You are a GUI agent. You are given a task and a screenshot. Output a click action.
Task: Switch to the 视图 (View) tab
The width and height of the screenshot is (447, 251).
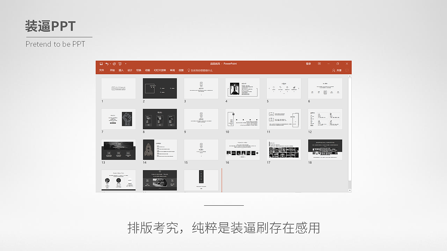tap(181, 70)
